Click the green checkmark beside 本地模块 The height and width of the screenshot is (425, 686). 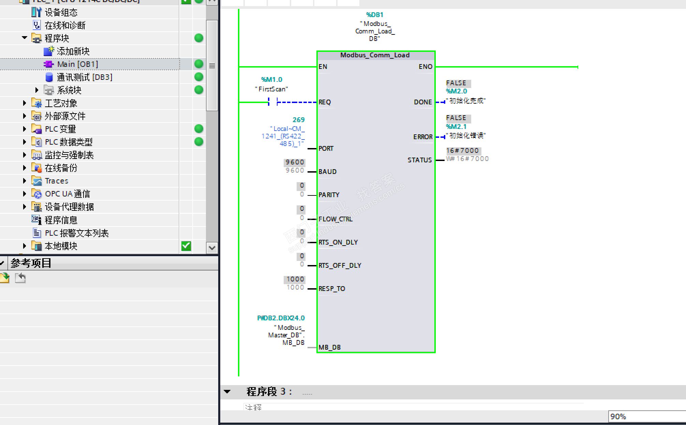tap(186, 246)
